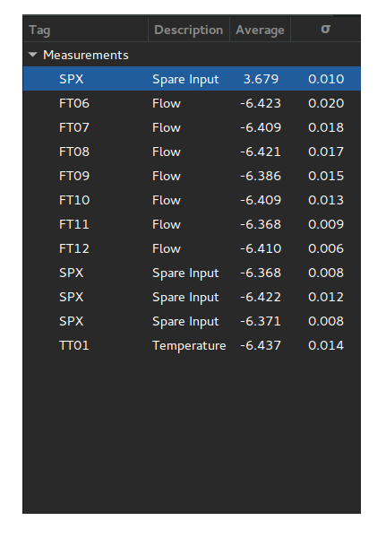Select the FT12 Flow row

click(192, 248)
